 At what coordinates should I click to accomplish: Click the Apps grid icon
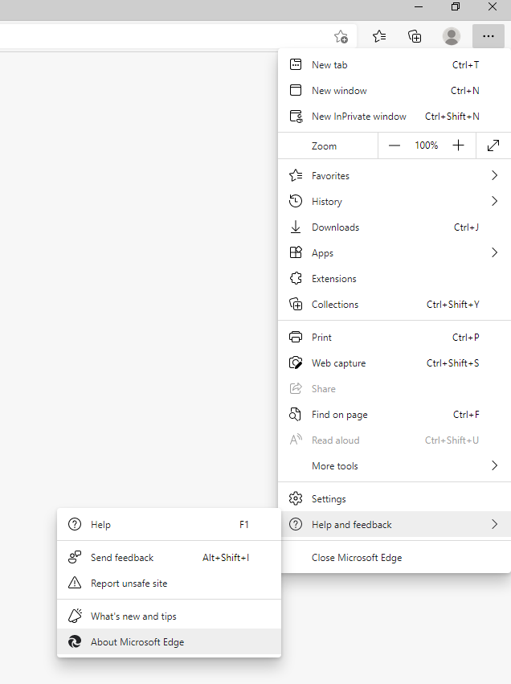(x=296, y=252)
